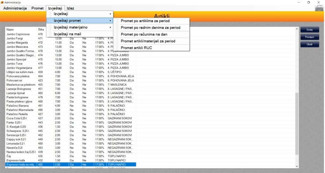This screenshot has width=325, height=173.
Task: Select the Čaj row
Action: [70, 156]
